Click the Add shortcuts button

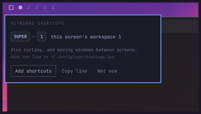[33, 71]
